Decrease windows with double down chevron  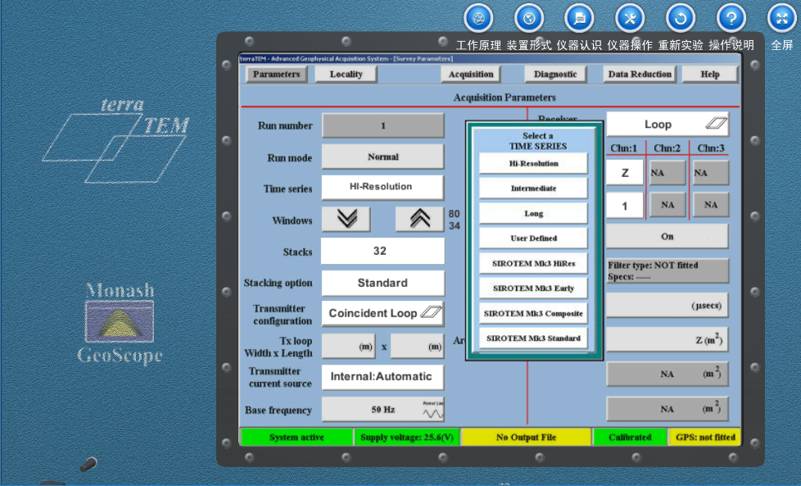346,220
